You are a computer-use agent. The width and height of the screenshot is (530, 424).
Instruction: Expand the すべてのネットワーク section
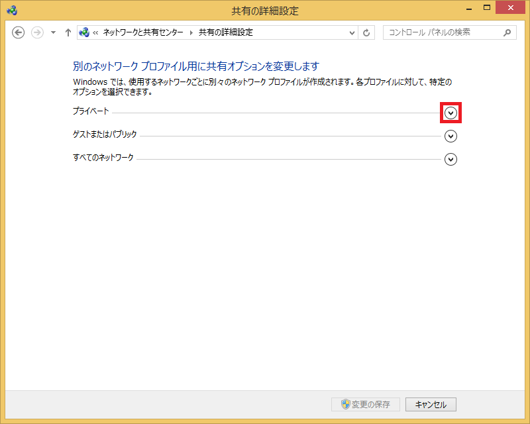[451, 160]
